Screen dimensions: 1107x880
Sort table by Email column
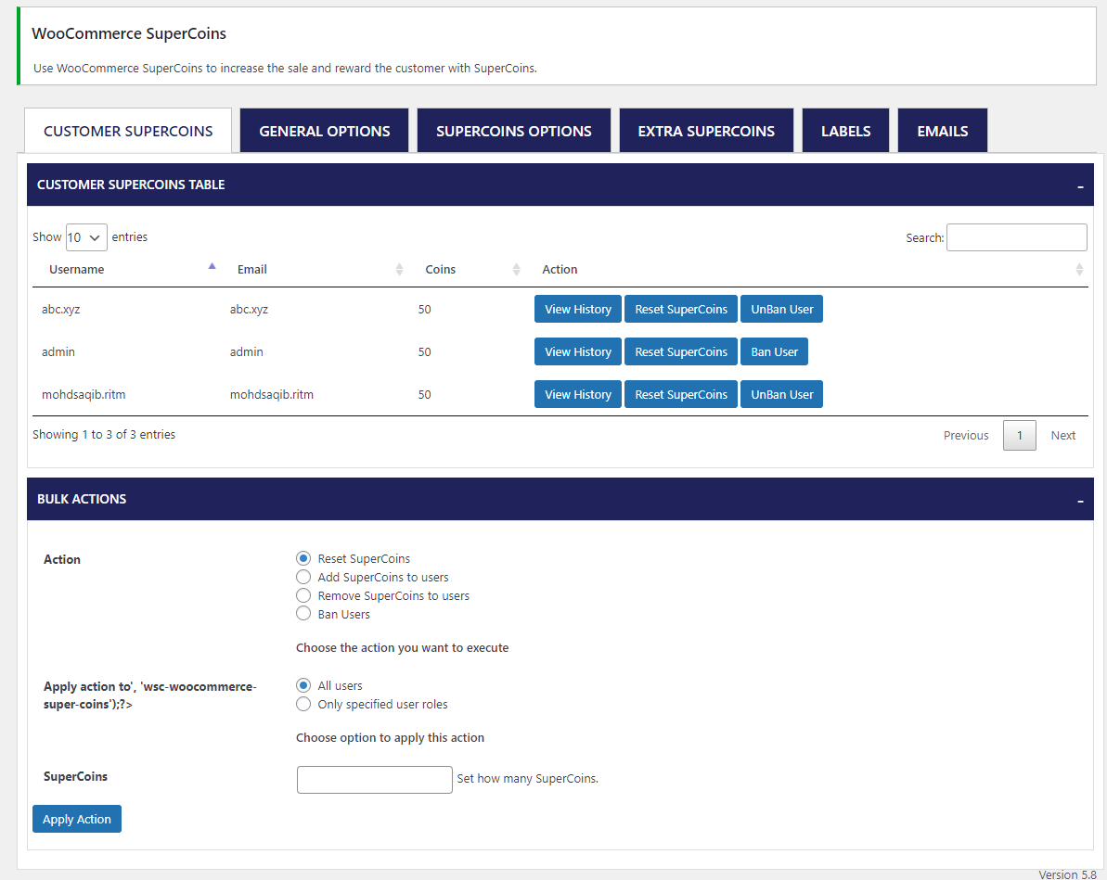coord(315,269)
